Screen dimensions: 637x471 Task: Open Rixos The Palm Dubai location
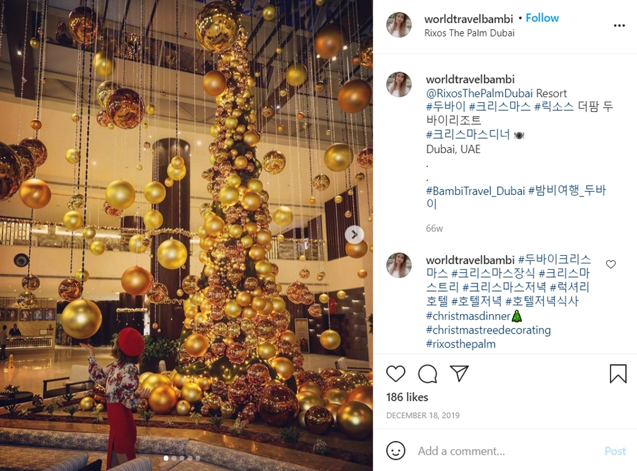(469, 33)
